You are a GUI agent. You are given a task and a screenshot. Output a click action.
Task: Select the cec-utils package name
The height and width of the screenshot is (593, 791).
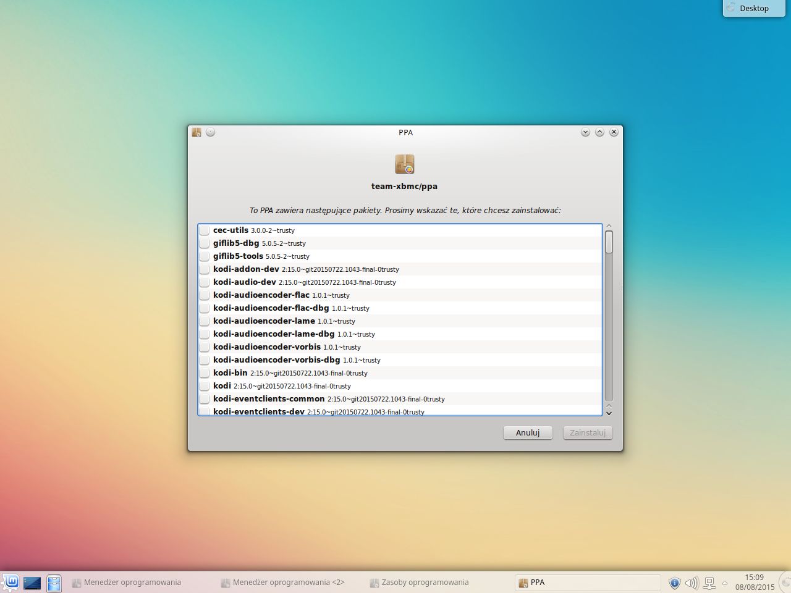coord(231,230)
